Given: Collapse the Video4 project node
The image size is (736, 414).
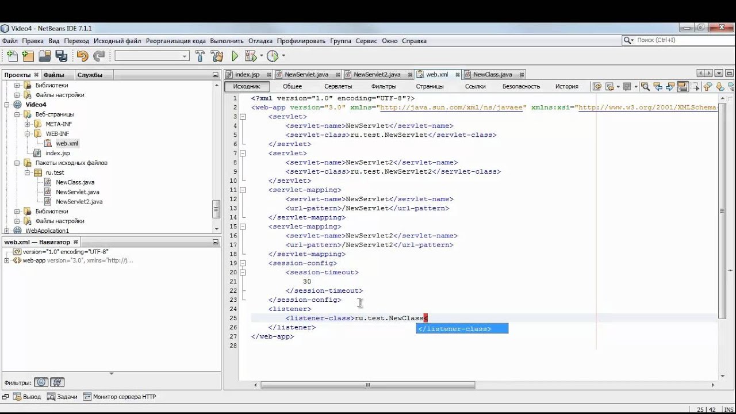Looking at the screenshot, I should [x=7, y=105].
